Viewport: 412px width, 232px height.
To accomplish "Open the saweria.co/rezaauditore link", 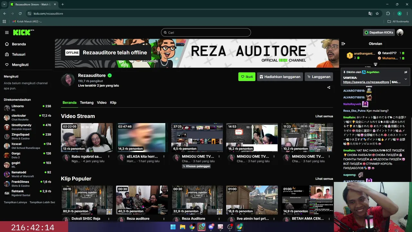I will 366,82.
